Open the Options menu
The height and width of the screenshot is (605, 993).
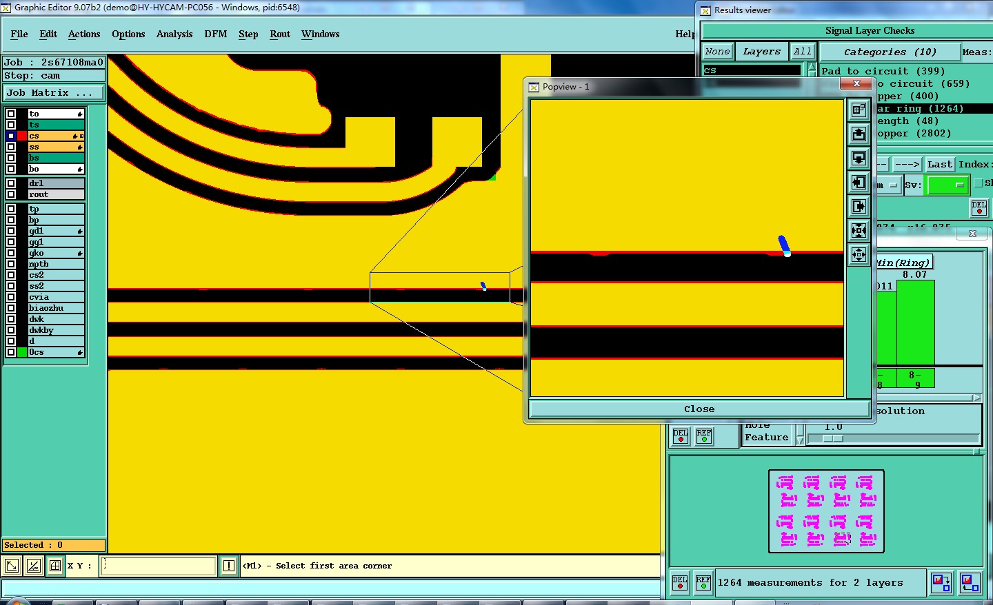pos(128,34)
